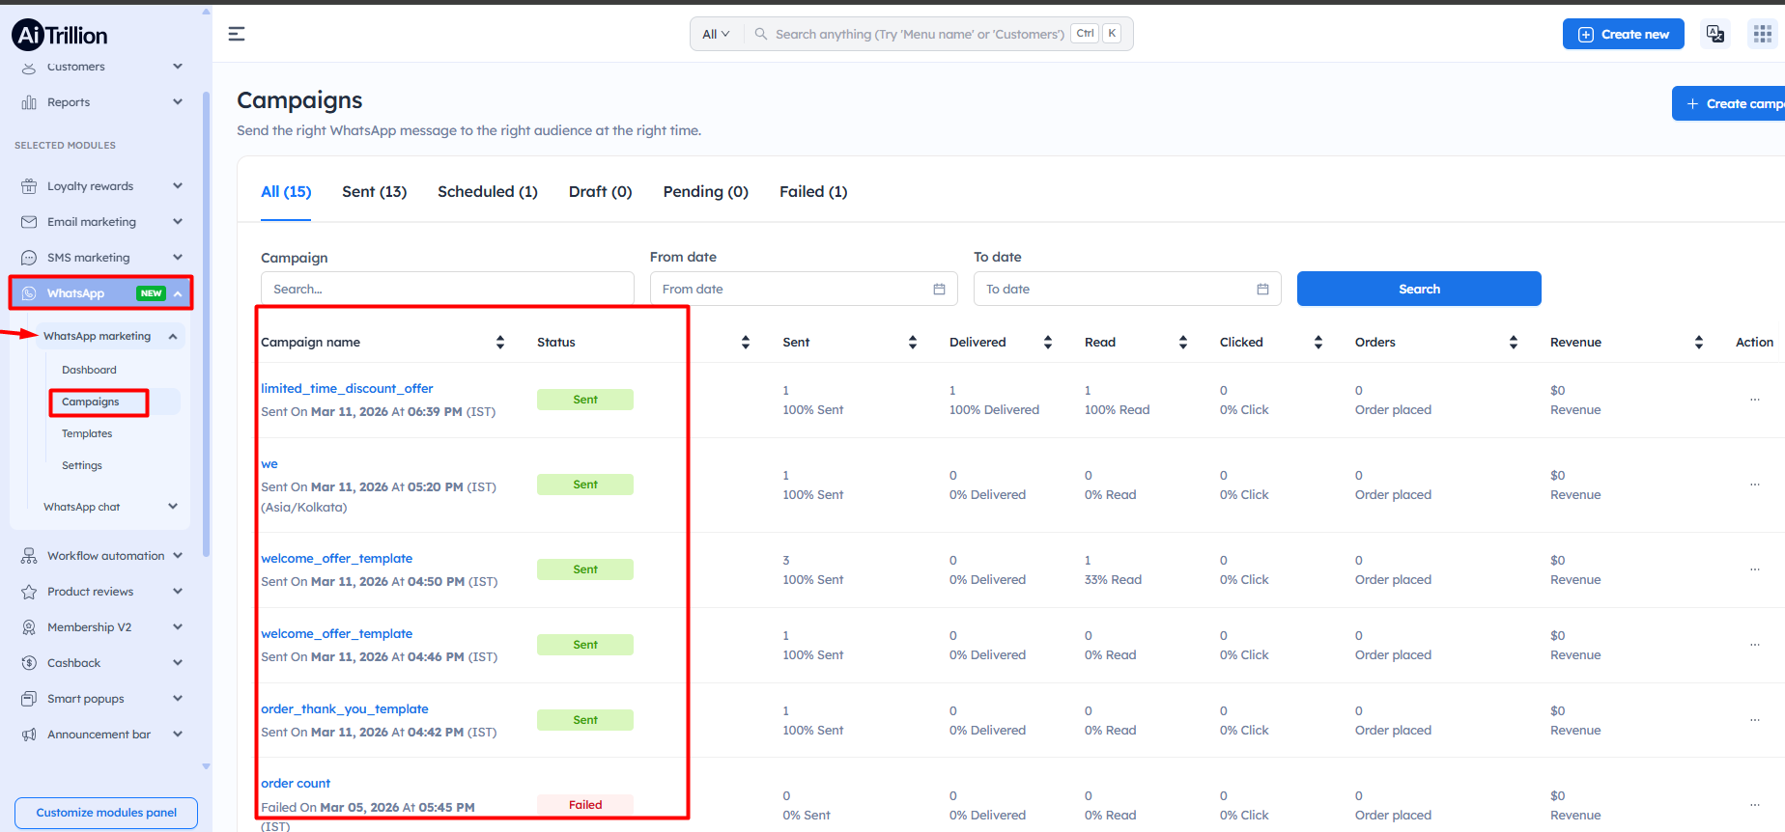Click the blue Search button
Image resolution: width=1785 pixels, height=832 pixels.
tap(1418, 289)
